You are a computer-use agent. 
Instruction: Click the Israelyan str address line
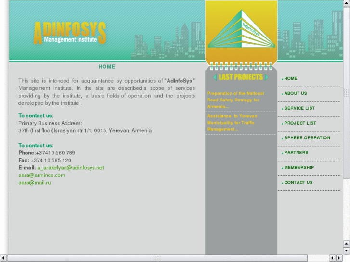click(x=85, y=131)
